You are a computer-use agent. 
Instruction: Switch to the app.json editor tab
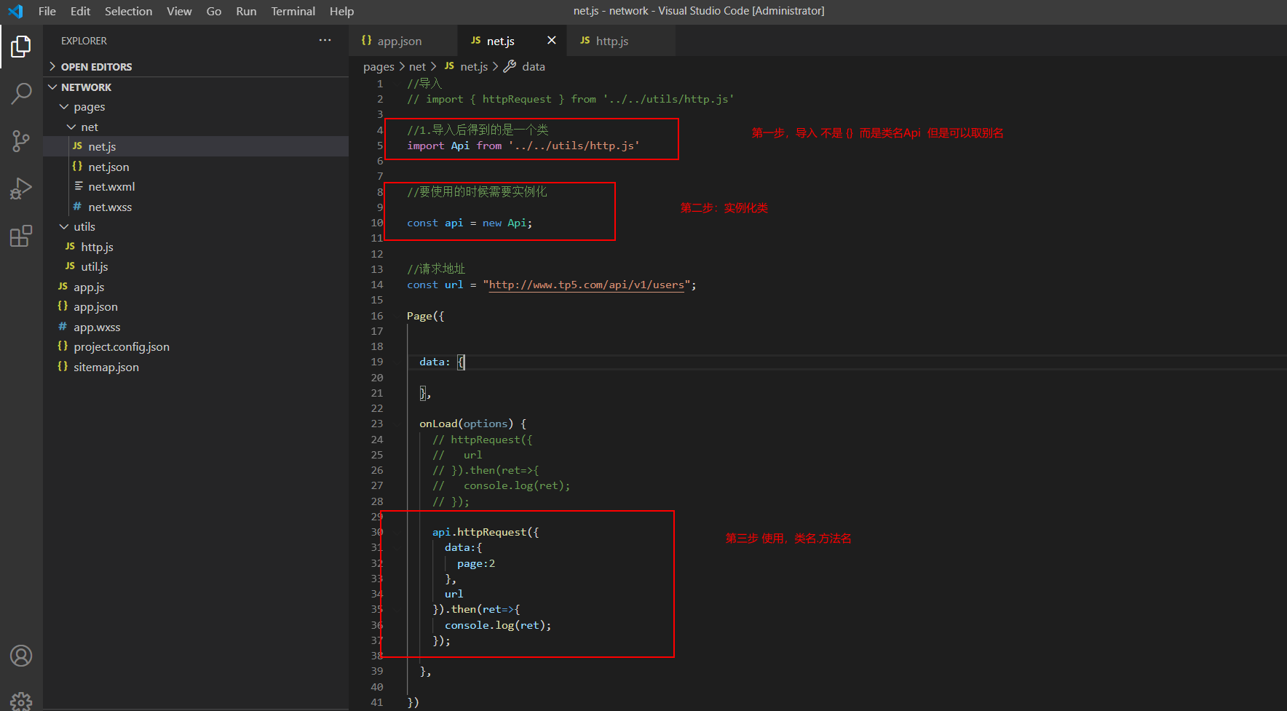(403, 41)
